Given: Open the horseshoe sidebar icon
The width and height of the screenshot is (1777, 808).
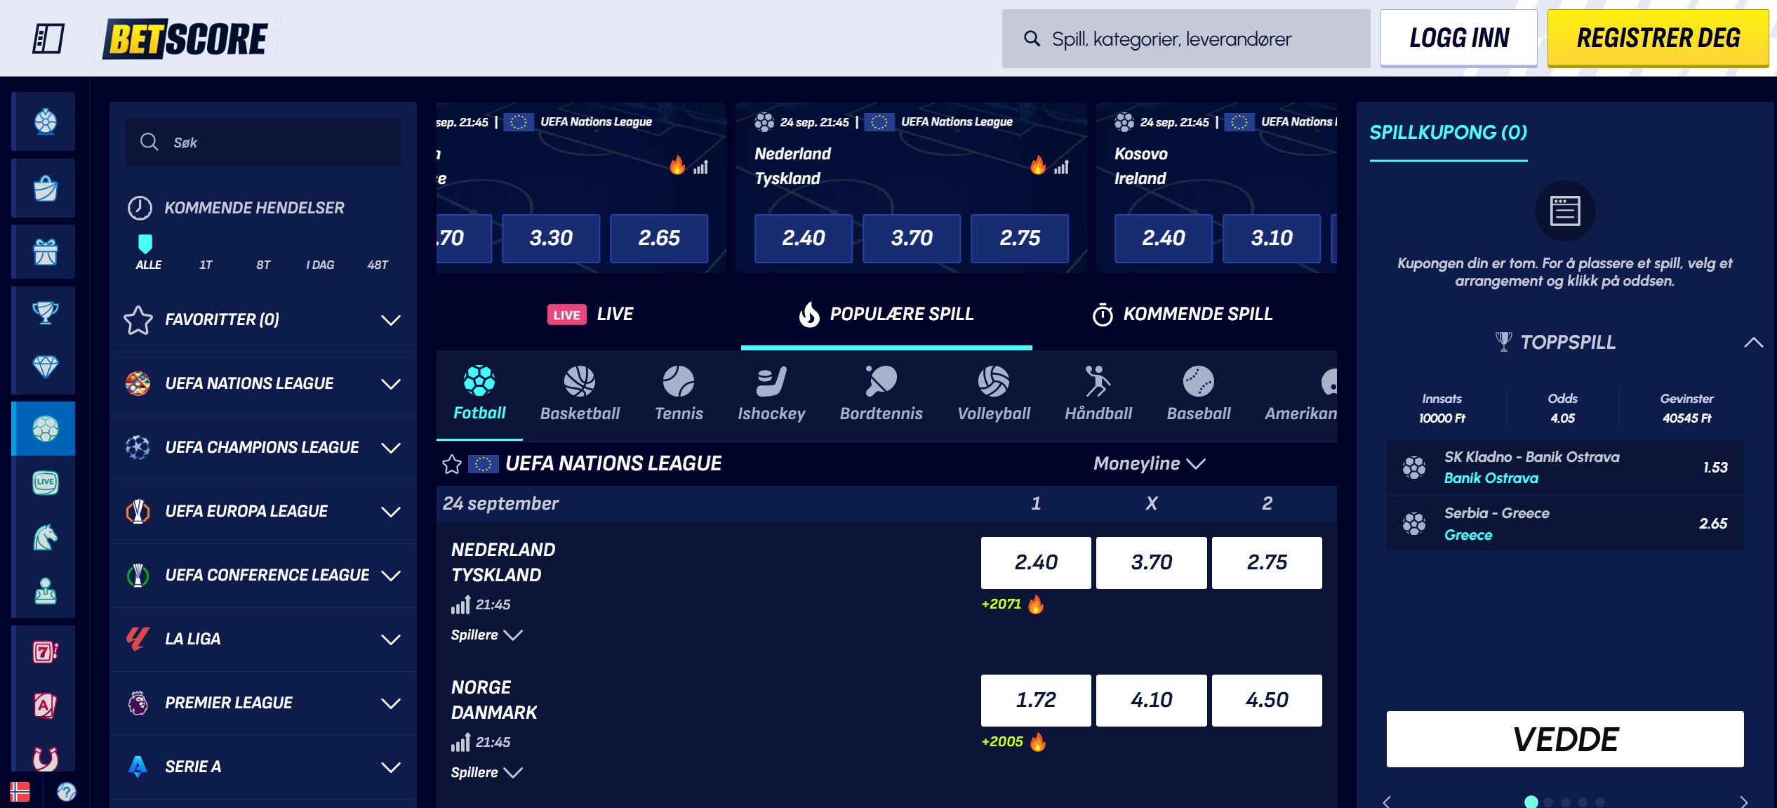Looking at the screenshot, I should tap(45, 758).
